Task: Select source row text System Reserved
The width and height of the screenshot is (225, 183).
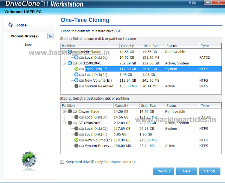Action: [99, 86]
